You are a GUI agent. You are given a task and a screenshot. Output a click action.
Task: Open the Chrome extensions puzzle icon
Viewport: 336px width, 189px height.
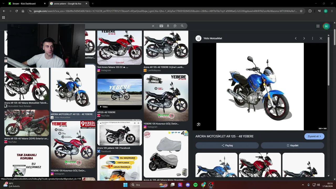pos(310,11)
